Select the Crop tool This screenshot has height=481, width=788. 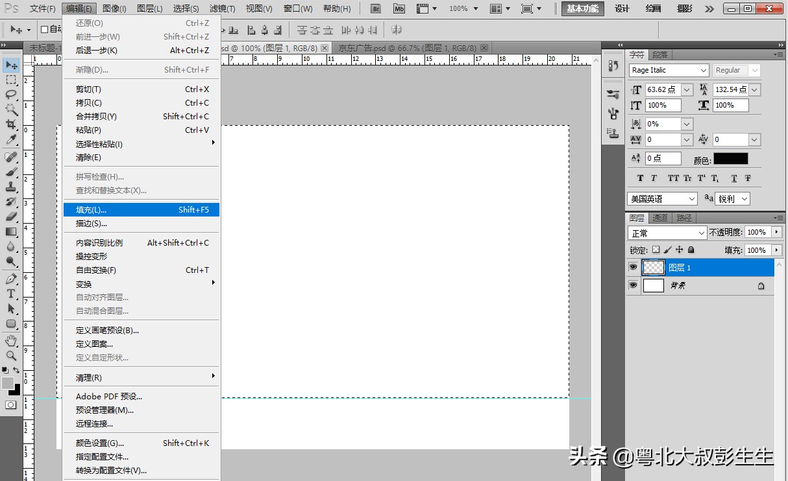pos(10,123)
